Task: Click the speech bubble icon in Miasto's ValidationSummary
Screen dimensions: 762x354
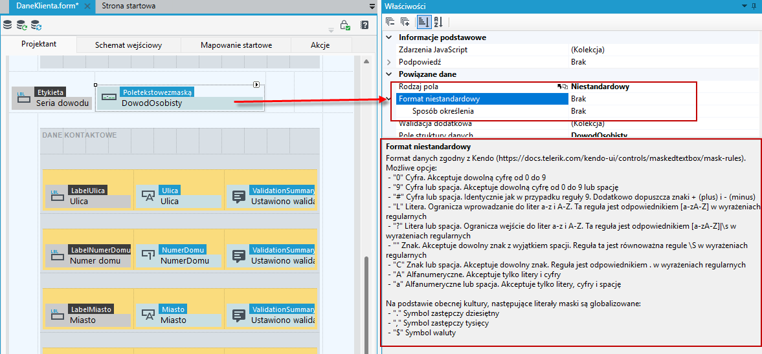Action: point(238,316)
